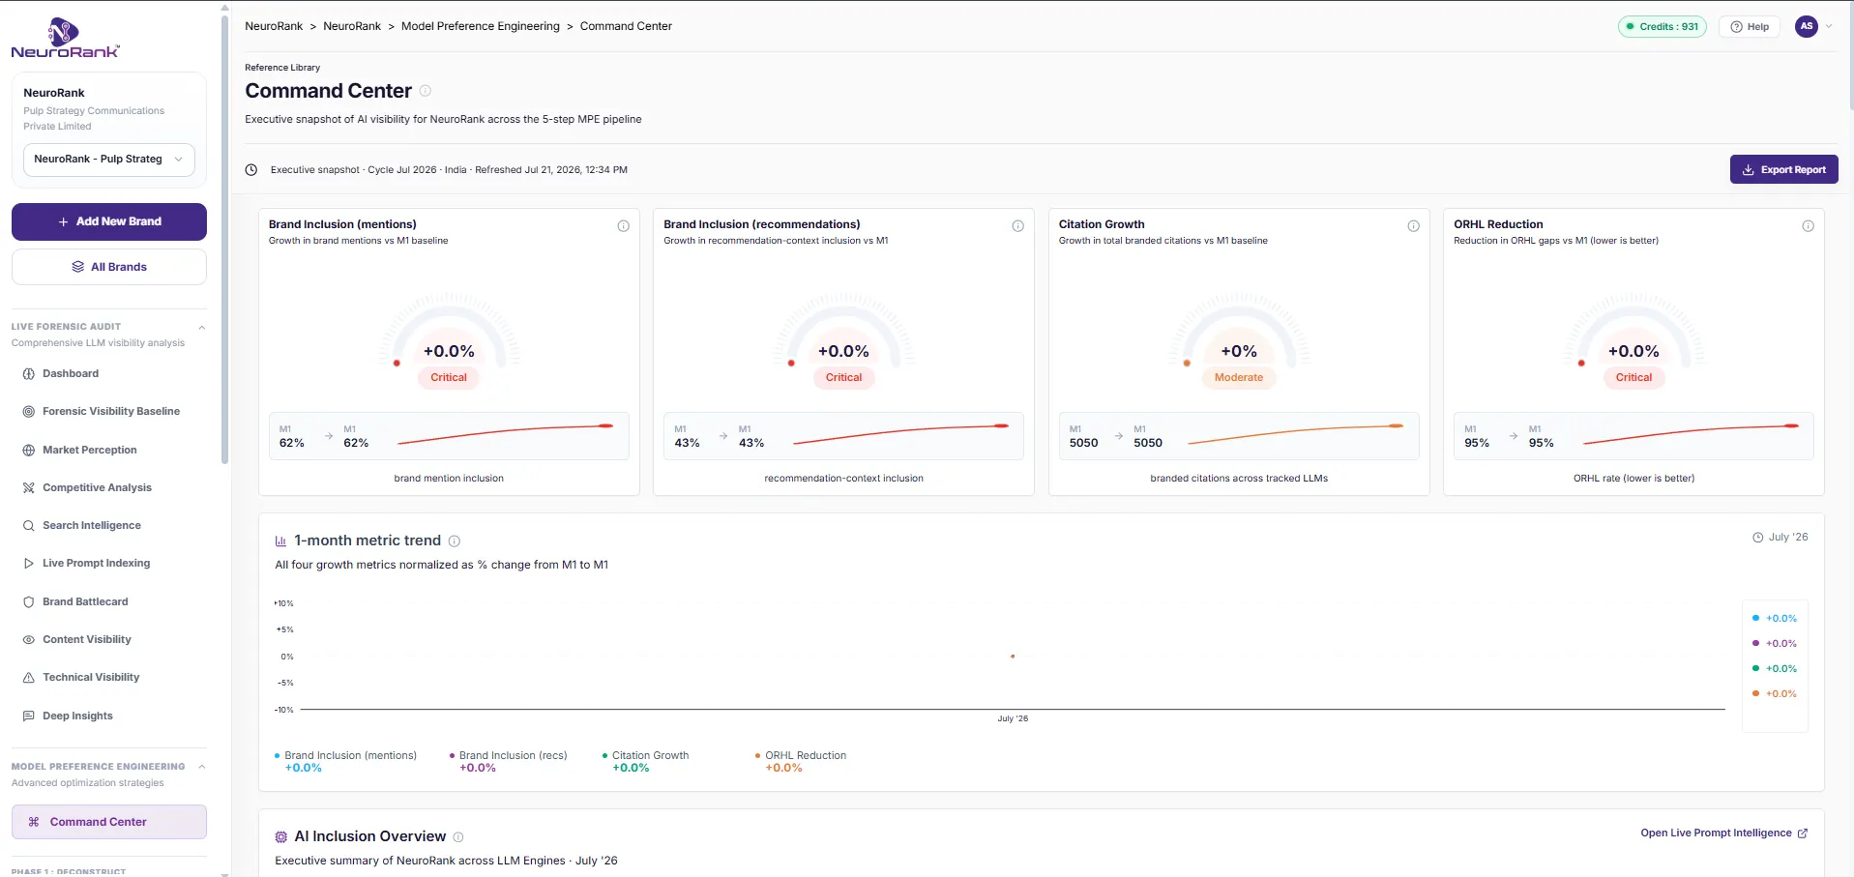Image resolution: width=1854 pixels, height=877 pixels.
Task: Click the Forensic Visibility Baseline target icon
Action: [29, 412]
